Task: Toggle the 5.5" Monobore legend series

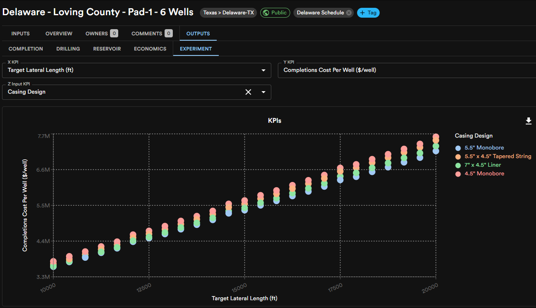Action: 479,148
